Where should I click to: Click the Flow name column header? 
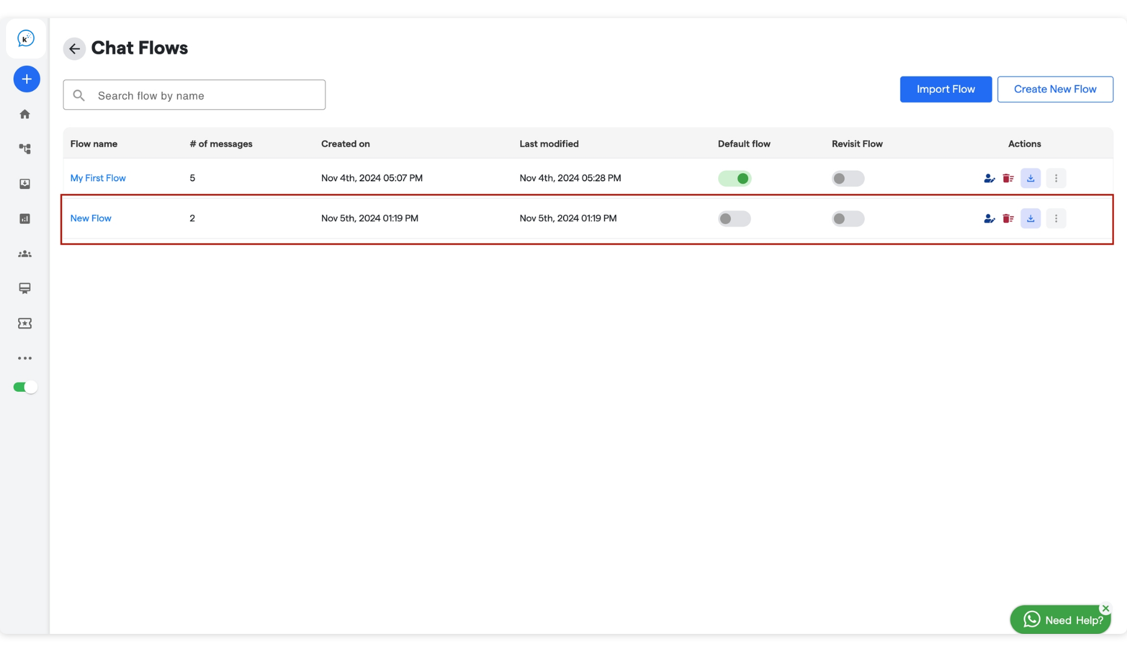94,144
